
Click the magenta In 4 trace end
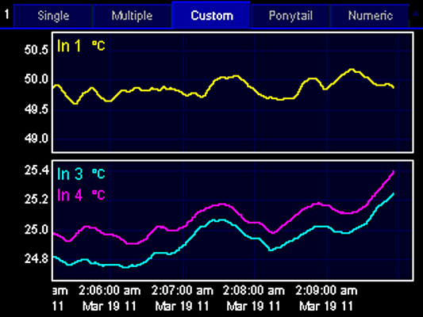pos(393,172)
